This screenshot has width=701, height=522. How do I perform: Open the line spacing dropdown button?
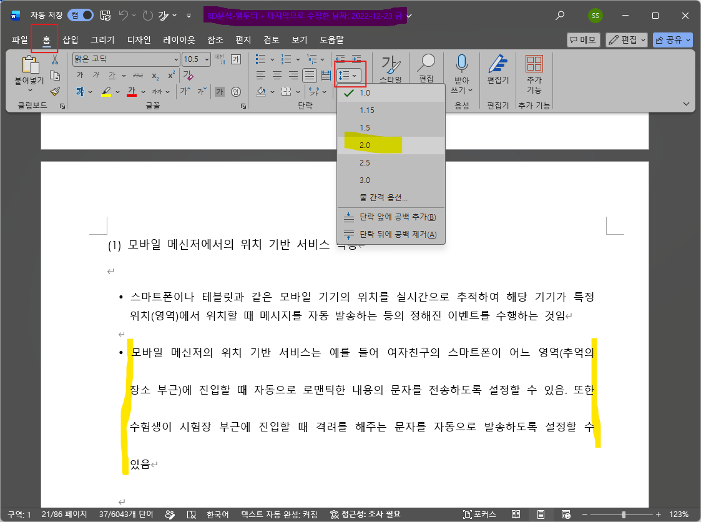tap(349, 76)
